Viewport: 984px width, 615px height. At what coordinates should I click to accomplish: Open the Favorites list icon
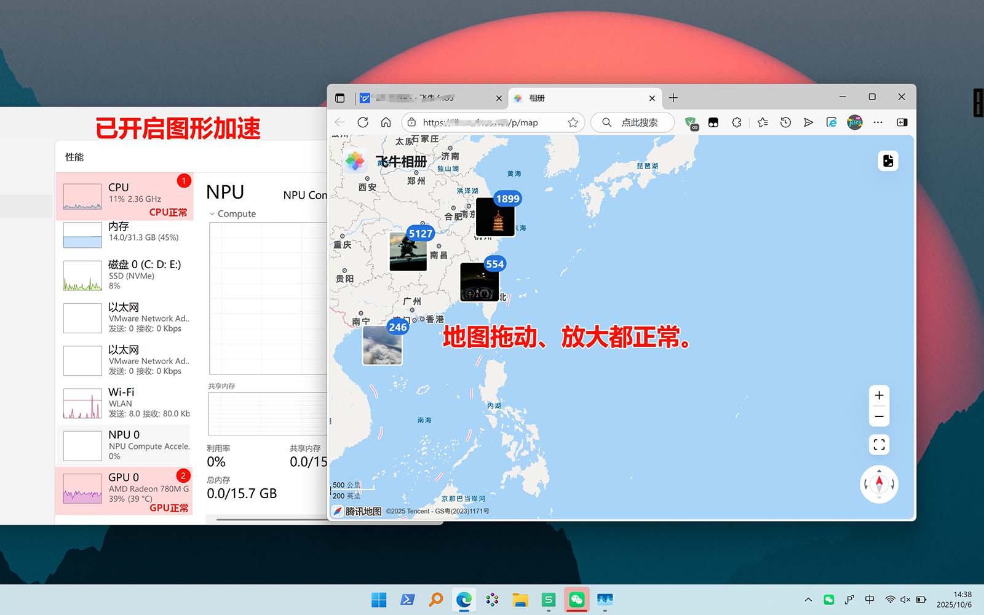763,122
